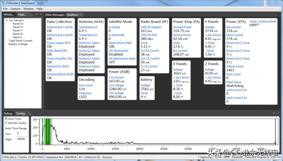Click the right range marker circle on spectrum
283x161 pixels.
pos(275,143)
